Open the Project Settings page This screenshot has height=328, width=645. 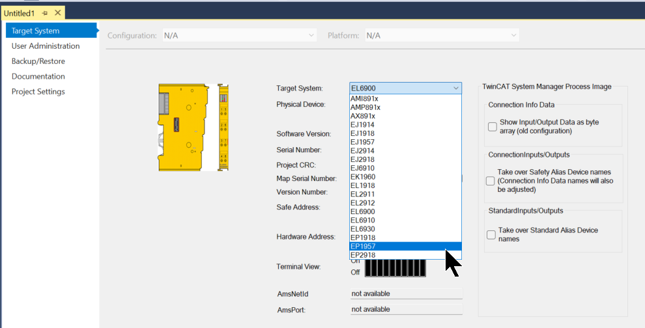[x=38, y=91]
